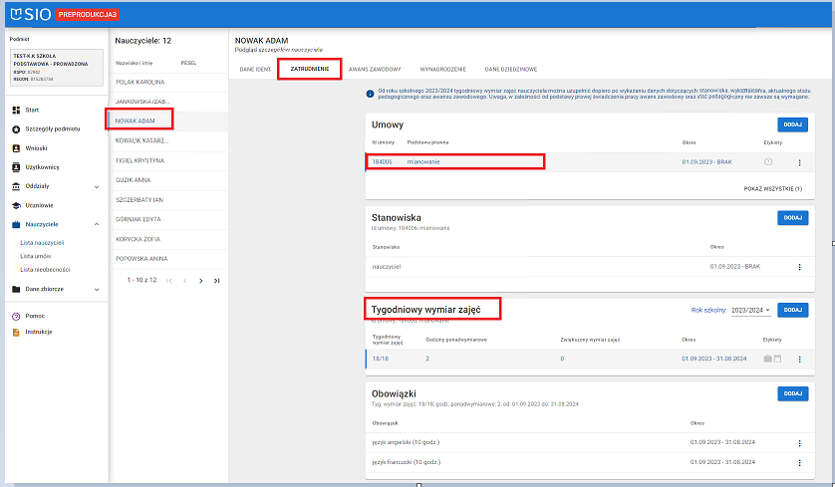Screen dimensions: 835x487
Task: Open the Instrukcje document icon
Action: click(15, 332)
